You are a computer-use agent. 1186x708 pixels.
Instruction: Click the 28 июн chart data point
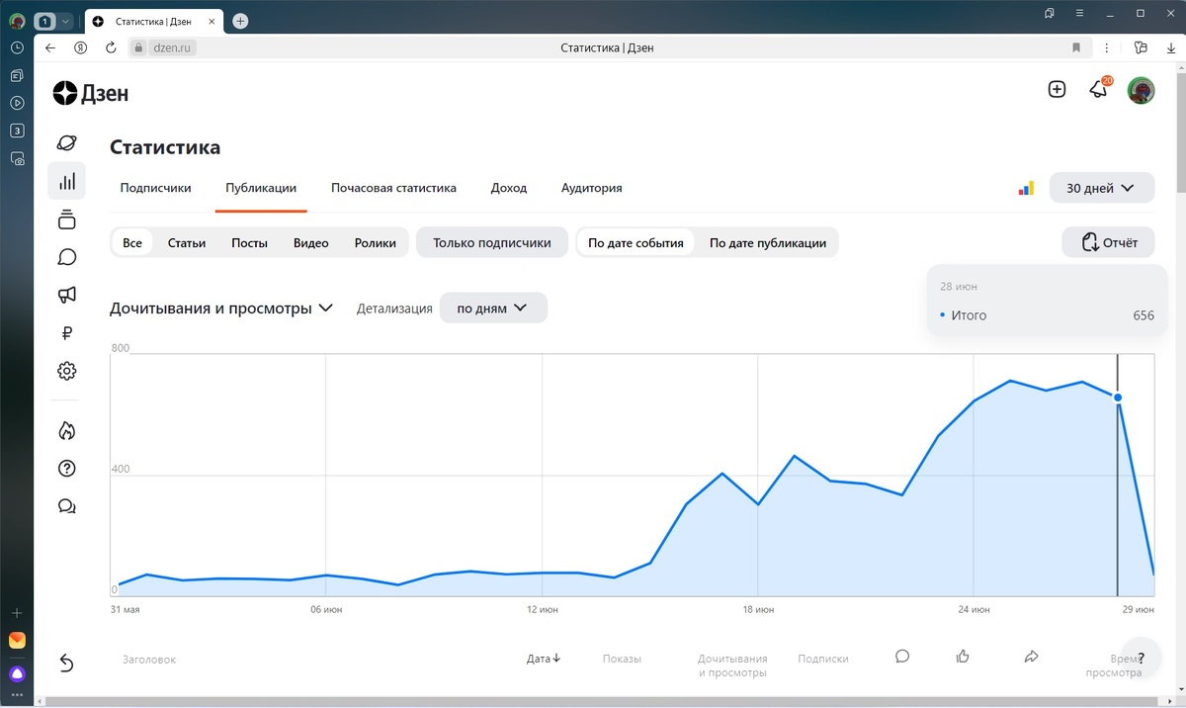pyautogui.click(x=1118, y=398)
